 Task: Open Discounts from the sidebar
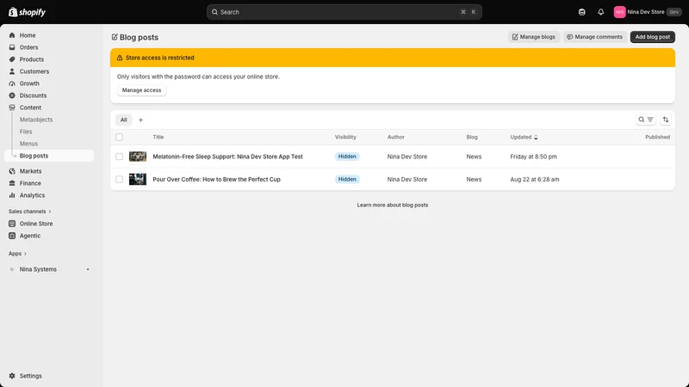pos(33,95)
